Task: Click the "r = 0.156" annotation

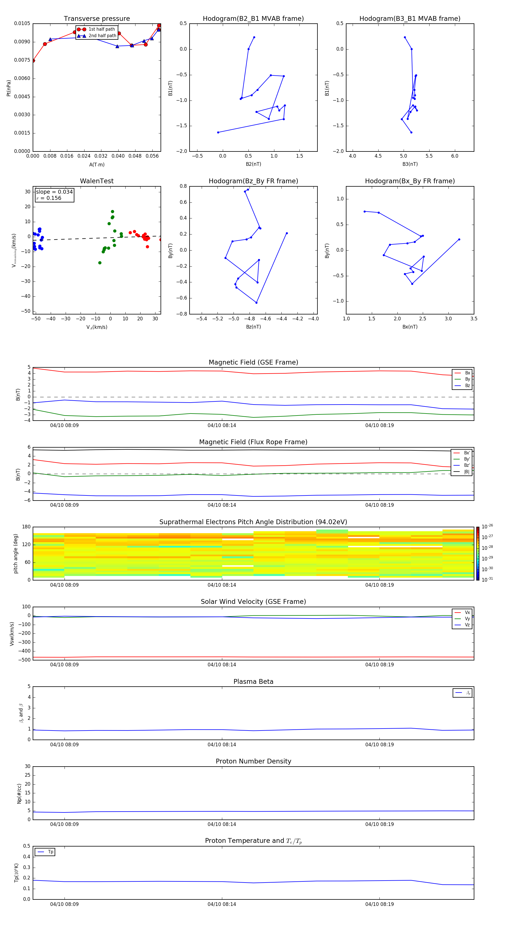Action: pos(49,198)
